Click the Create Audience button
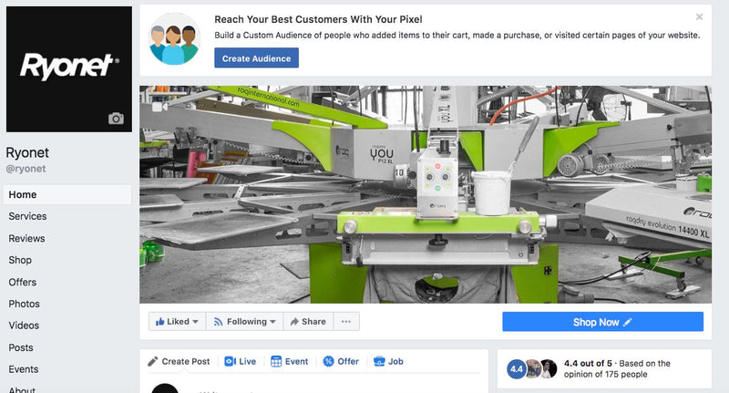729x393 pixels. 256,58
